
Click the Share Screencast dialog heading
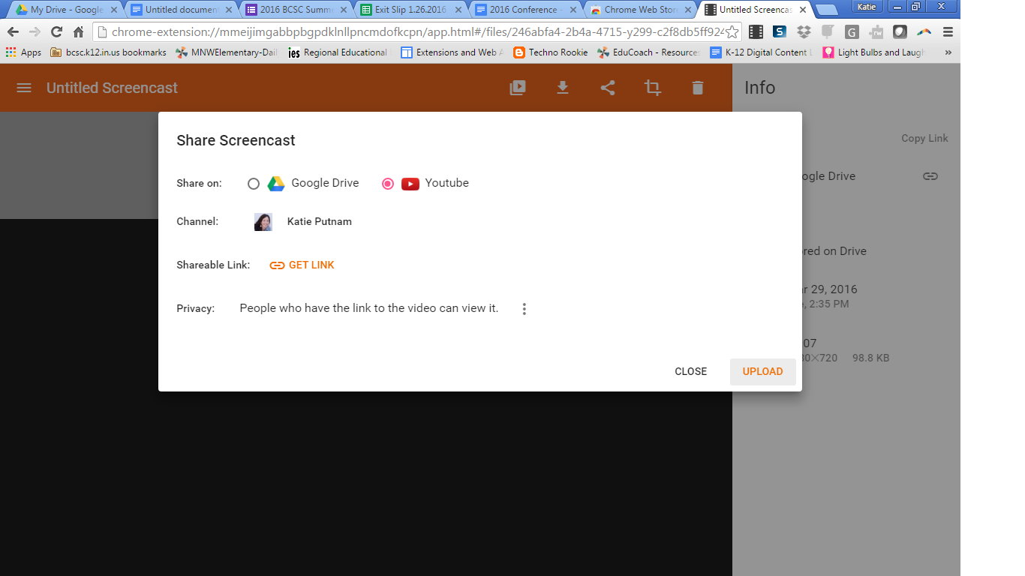[x=236, y=140]
